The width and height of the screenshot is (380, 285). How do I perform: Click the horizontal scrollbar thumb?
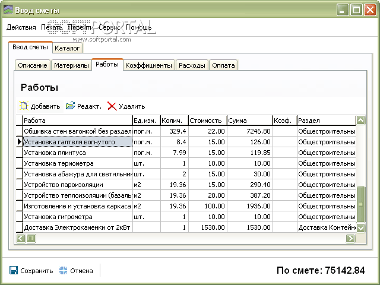coord(31,239)
